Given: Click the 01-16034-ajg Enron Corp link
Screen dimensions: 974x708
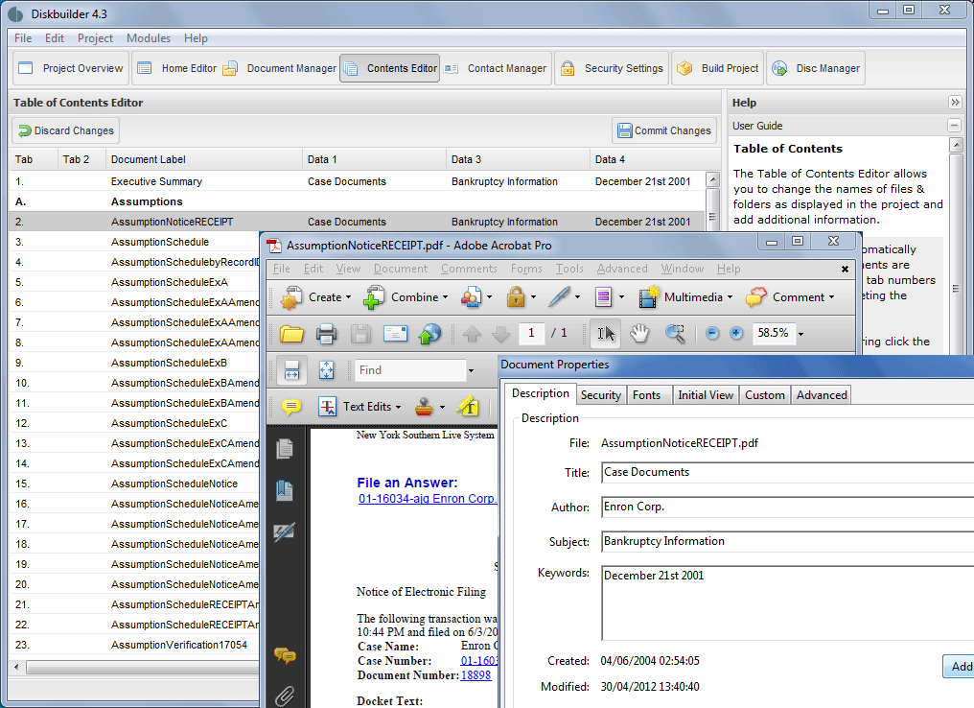Looking at the screenshot, I should (427, 499).
